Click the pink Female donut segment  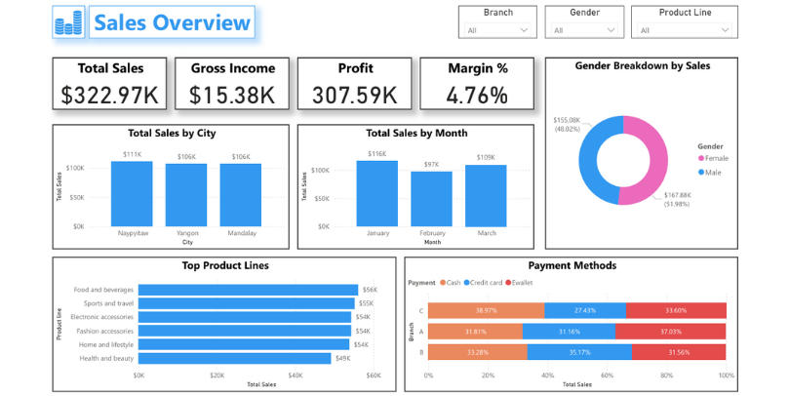[655, 161]
